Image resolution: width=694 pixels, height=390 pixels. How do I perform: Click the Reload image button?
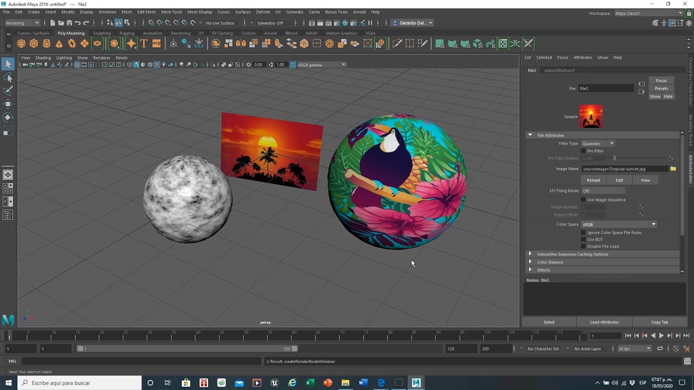pyautogui.click(x=593, y=180)
